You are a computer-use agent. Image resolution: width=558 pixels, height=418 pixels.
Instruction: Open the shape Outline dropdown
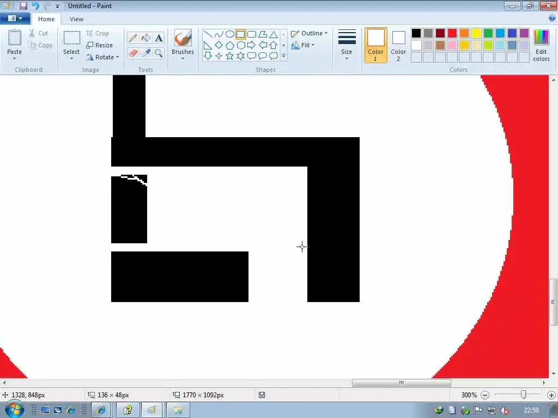[309, 33]
